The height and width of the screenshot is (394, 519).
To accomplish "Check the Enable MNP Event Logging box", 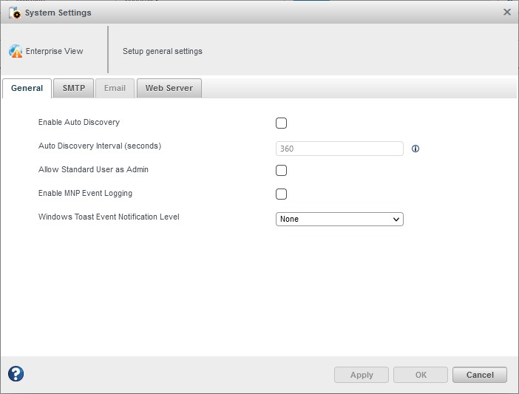I will (x=281, y=194).
